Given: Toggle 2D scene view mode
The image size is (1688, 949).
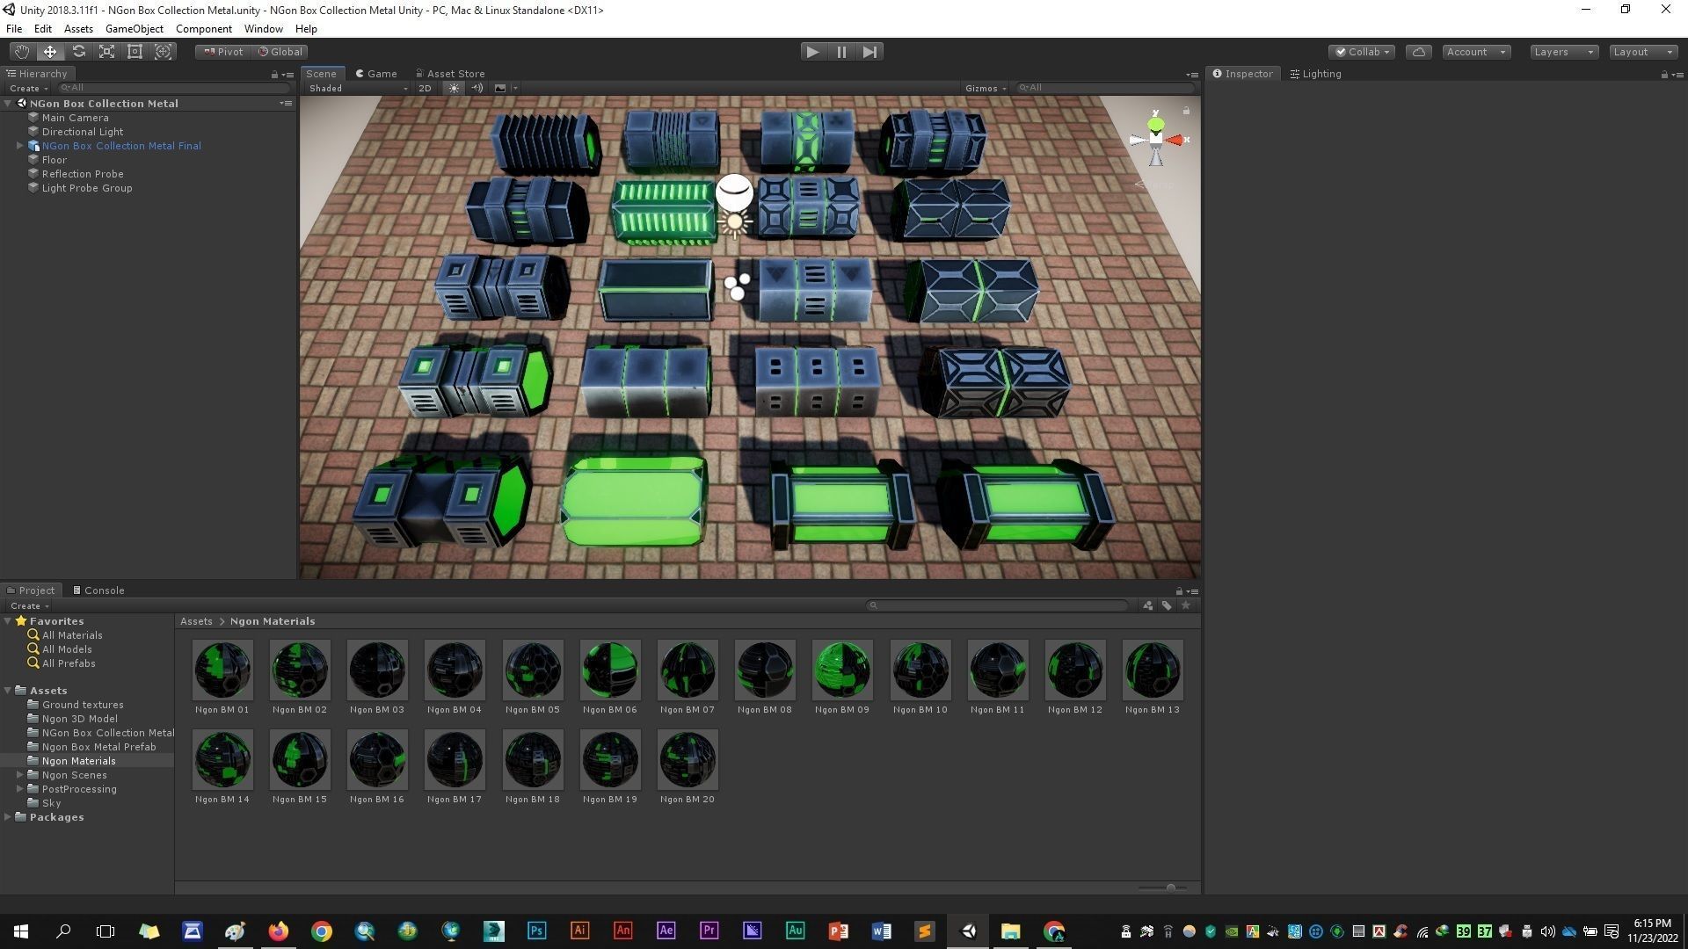Looking at the screenshot, I should point(426,88).
